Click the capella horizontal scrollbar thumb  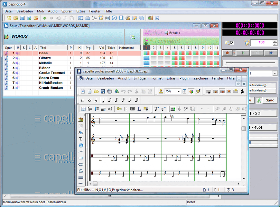tap(95, 184)
